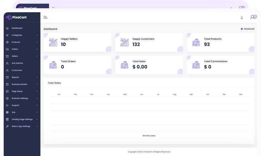The image size is (261, 156).
Task: Click the Happy Sellers chart icon
Action: pos(53,42)
